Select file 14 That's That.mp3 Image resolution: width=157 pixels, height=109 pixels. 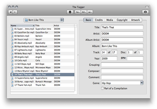tap(43, 75)
